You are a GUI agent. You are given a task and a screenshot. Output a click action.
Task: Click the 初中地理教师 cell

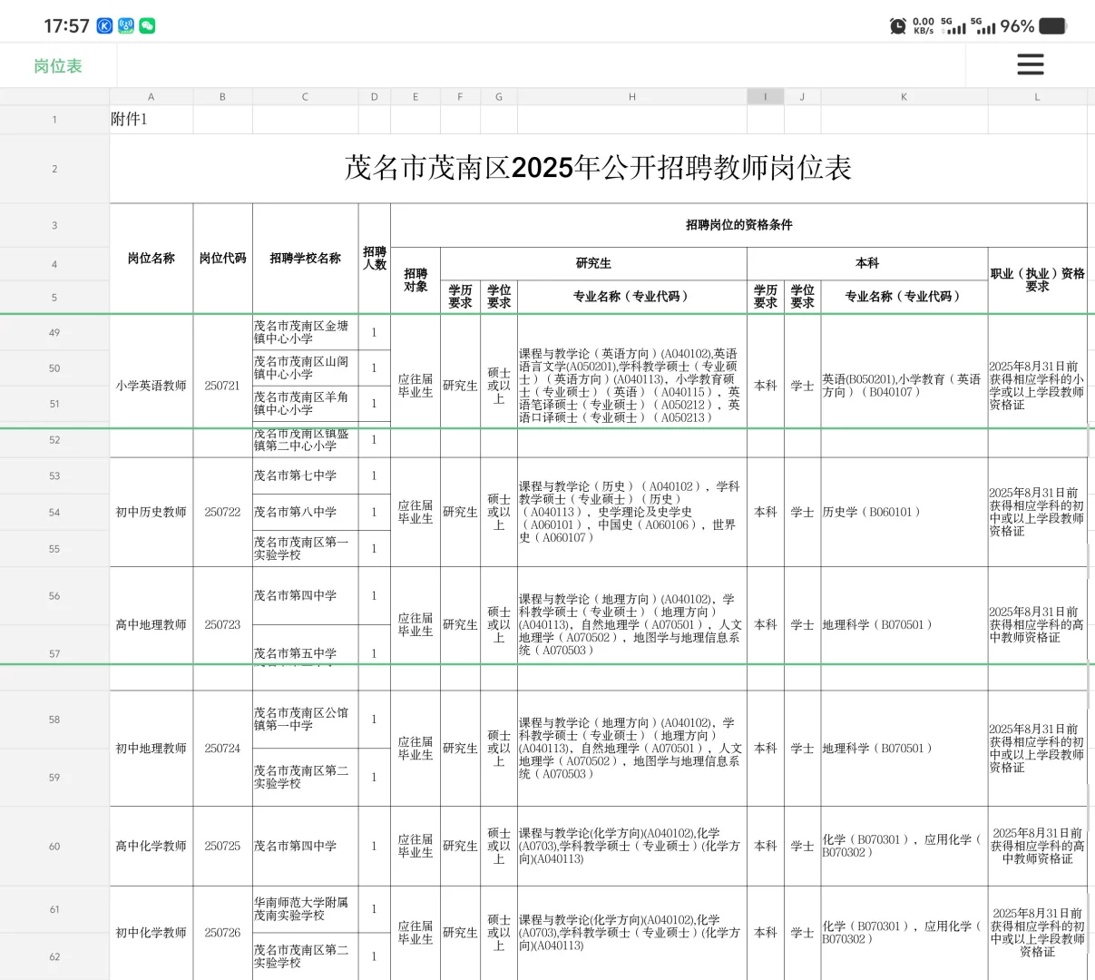pyautogui.click(x=151, y=749)
